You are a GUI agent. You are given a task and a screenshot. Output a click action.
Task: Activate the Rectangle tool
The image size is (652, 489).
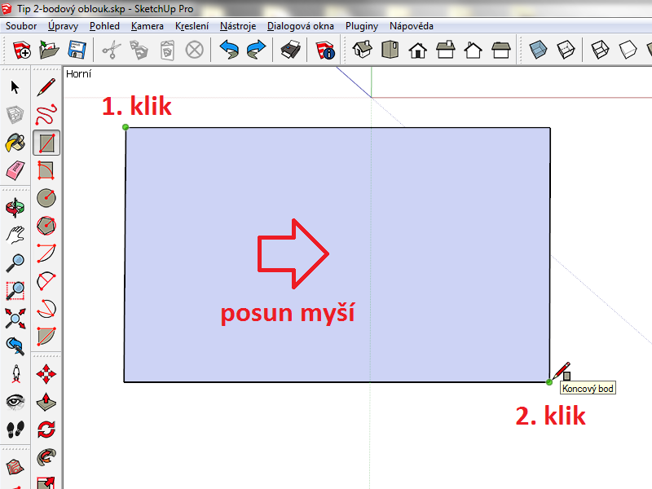tap(47, 143)
